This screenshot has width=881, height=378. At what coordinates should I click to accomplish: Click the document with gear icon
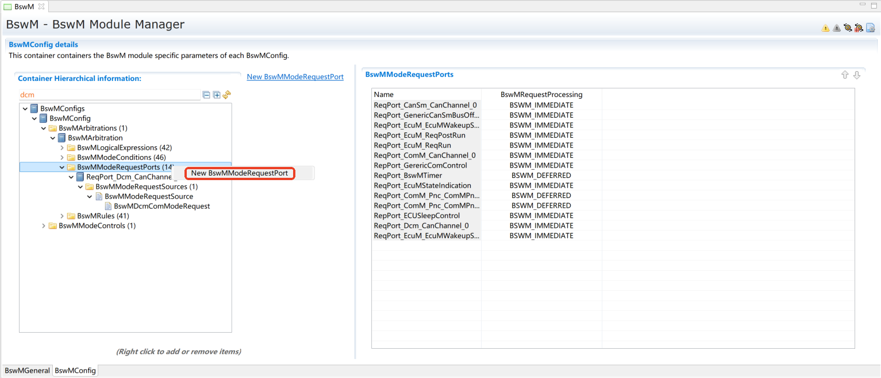click(x=870, y=28)
